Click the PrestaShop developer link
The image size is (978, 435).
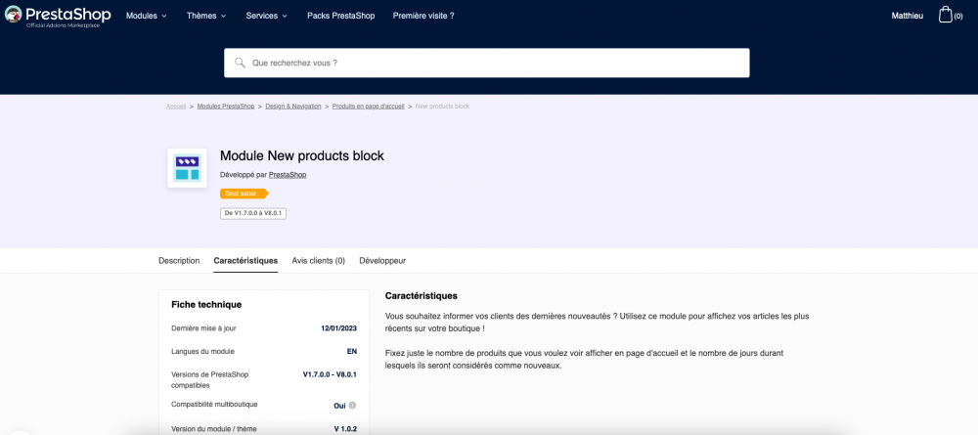click(x=288, y=175)
